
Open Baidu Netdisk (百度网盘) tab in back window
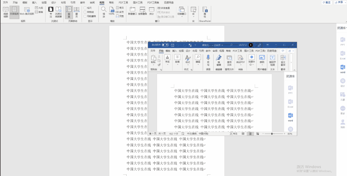[169, 3]
